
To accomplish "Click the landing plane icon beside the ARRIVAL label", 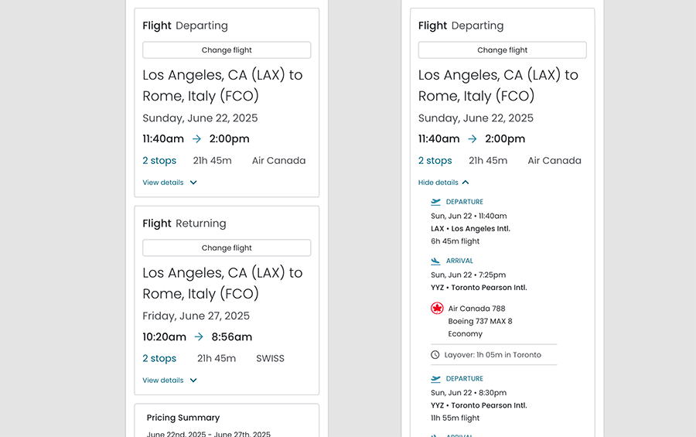I will [x=436, y=261].
